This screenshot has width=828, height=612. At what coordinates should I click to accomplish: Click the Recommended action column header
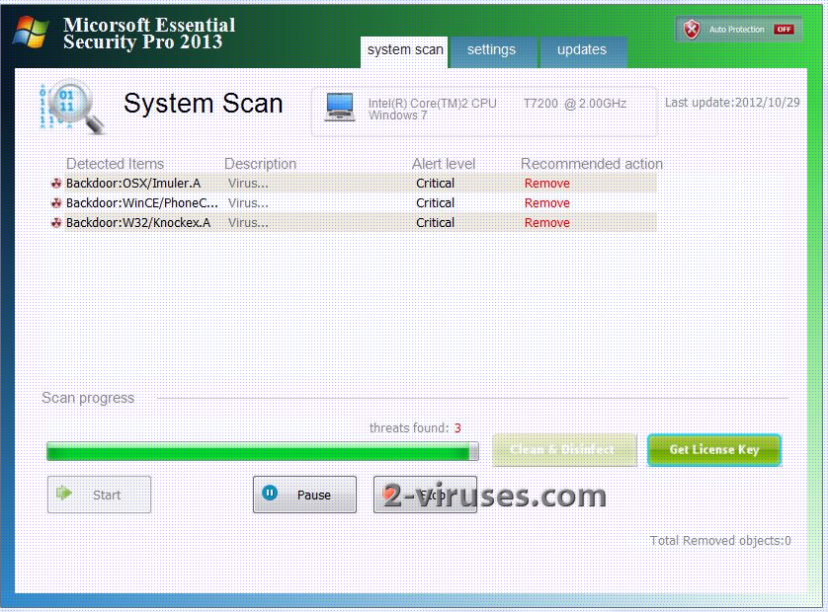(592, 164)
